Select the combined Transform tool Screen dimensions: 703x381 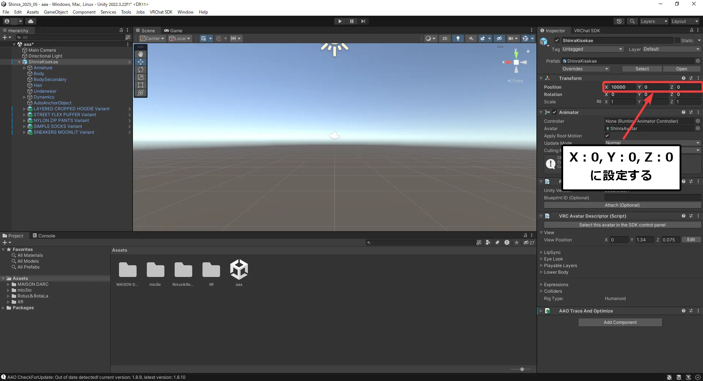click(x=141, y=93)
